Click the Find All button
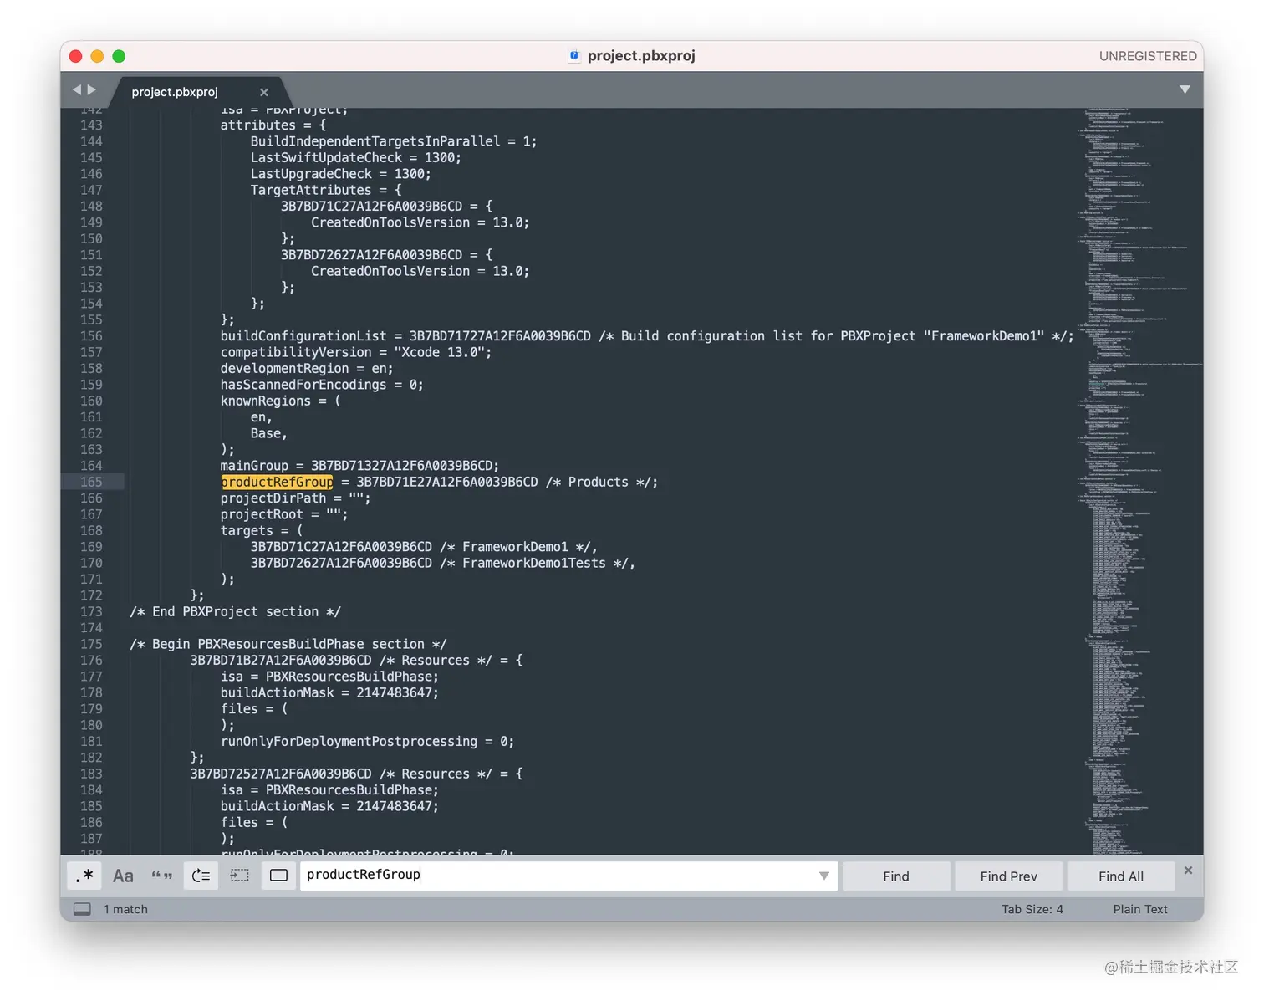This screenshot has width=1264, height=1001. tap(1119, 876)
